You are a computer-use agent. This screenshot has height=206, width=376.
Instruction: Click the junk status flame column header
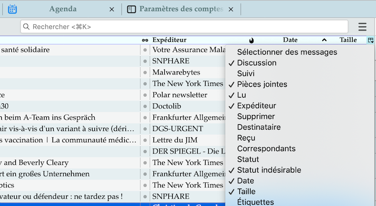click(x=251, y=40)
